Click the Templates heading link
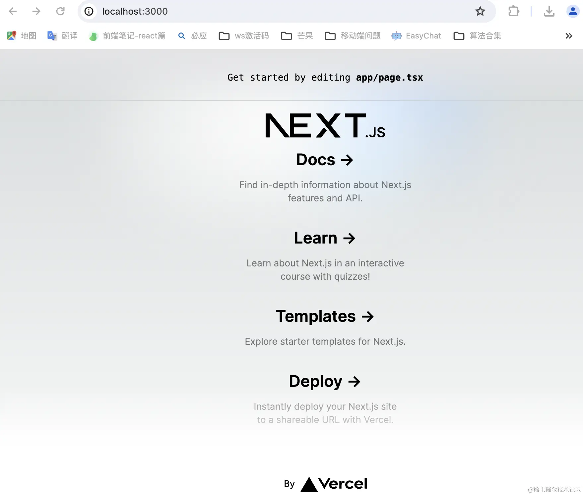Screen dimensions: 583x495 coord(325,316)
